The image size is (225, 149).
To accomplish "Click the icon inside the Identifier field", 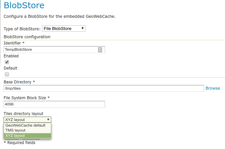I will [x=100, y=49].
